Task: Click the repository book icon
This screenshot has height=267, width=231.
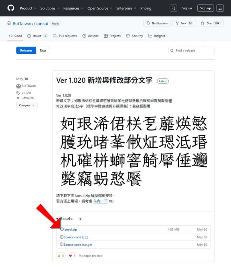Action: click(9, 23)
